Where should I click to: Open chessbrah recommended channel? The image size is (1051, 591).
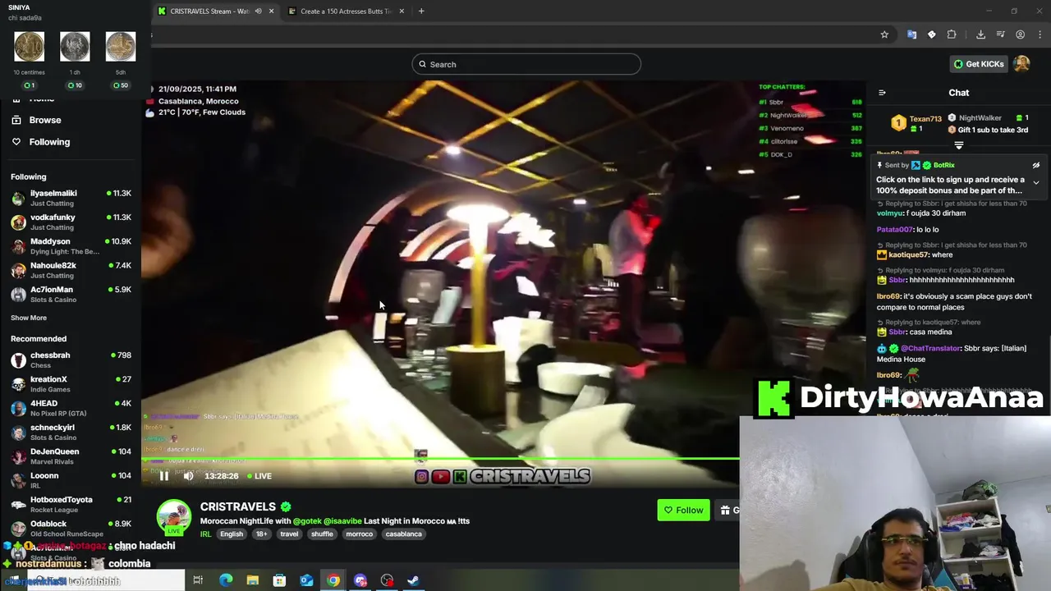(x=71, y=360)
